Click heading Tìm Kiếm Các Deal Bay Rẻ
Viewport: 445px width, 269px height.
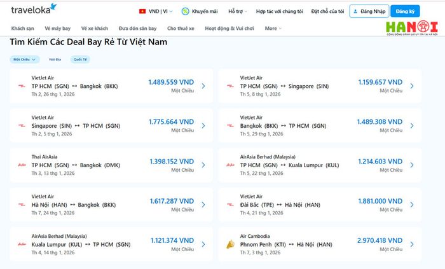pyautogui.click(x=88, y=42)
